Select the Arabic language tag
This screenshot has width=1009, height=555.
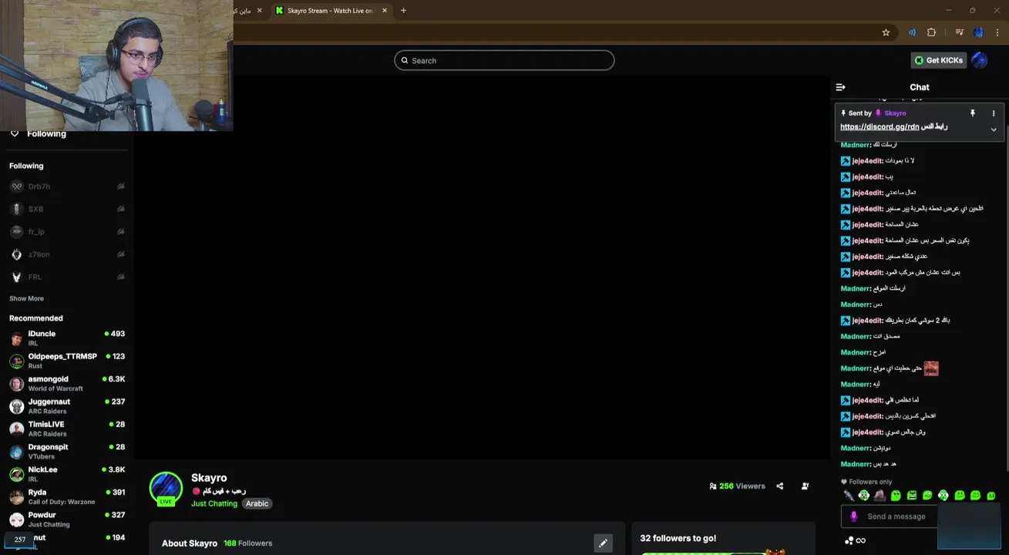point(257,503)
